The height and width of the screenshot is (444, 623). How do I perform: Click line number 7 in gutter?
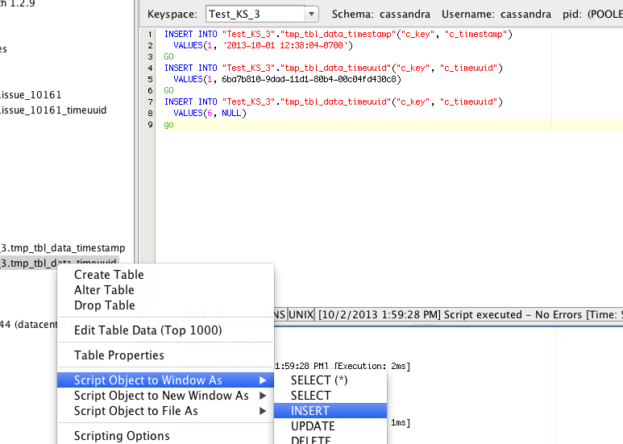point(150,102)
